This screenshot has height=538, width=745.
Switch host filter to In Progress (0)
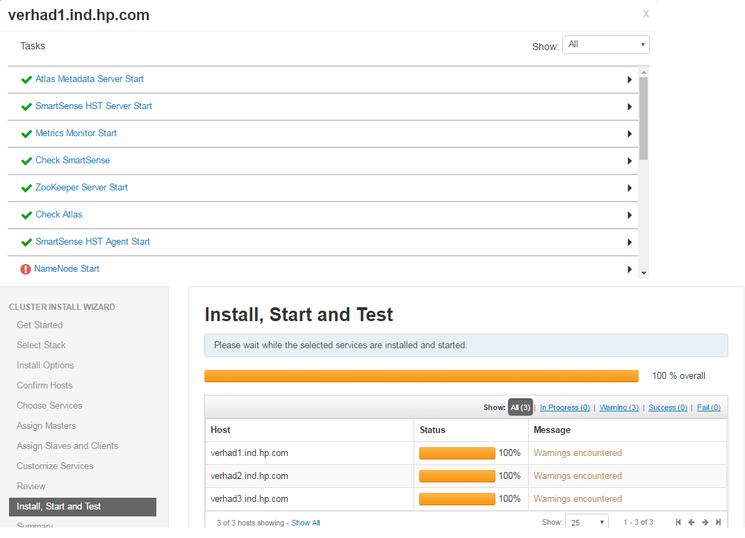pyautogui.click(x=564, y=407)
